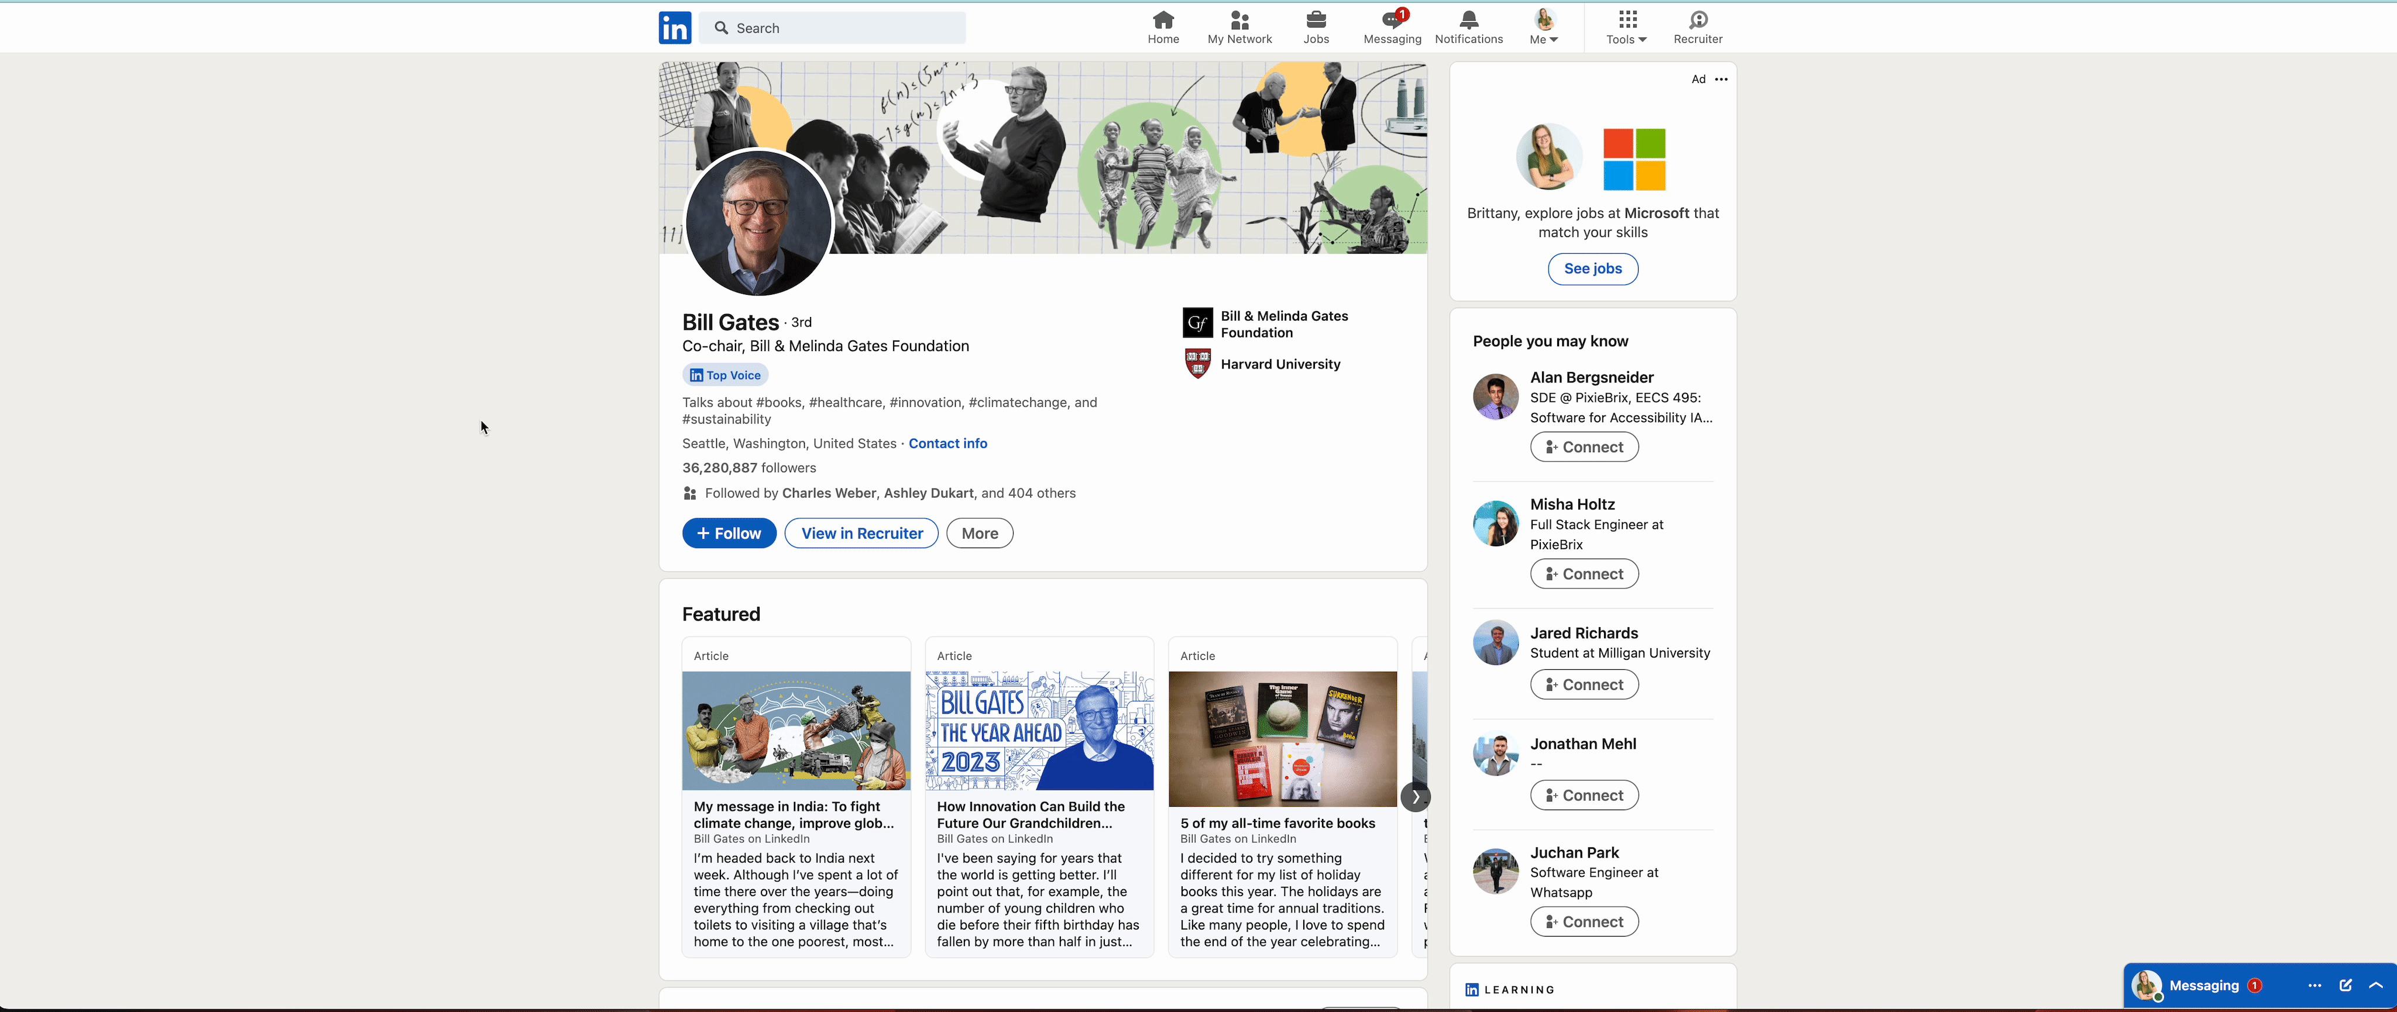Advance the Featured carousel with next arrow
Screen dimensions: 2397x1012
tap(1414, 797)
